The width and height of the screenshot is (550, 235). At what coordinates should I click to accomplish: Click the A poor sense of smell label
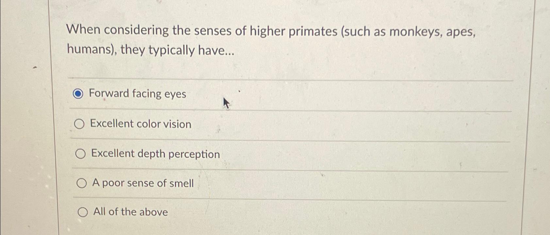point(143,184)
